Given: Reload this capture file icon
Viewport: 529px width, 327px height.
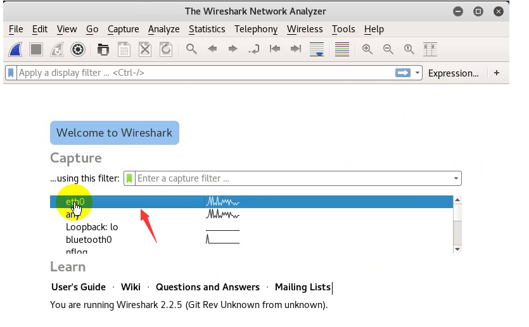Looking at the screenshot, I should tap(165, 49).
